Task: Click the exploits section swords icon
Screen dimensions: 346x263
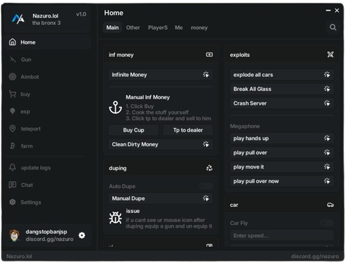Action: 330,54
